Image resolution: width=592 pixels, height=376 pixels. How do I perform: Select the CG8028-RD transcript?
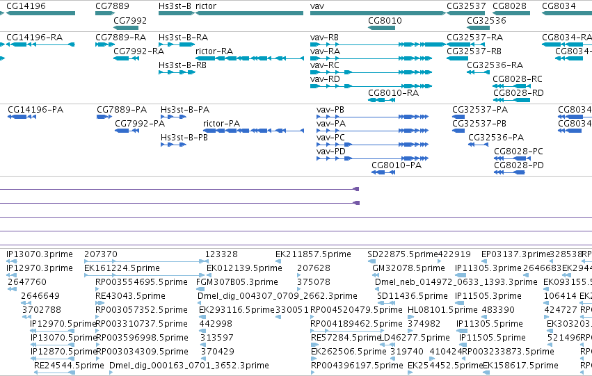coord(511,100)
